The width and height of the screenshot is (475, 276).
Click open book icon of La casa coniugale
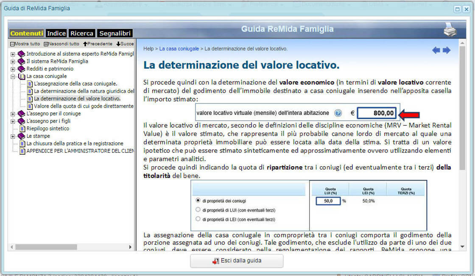click(x=22, y=76)
